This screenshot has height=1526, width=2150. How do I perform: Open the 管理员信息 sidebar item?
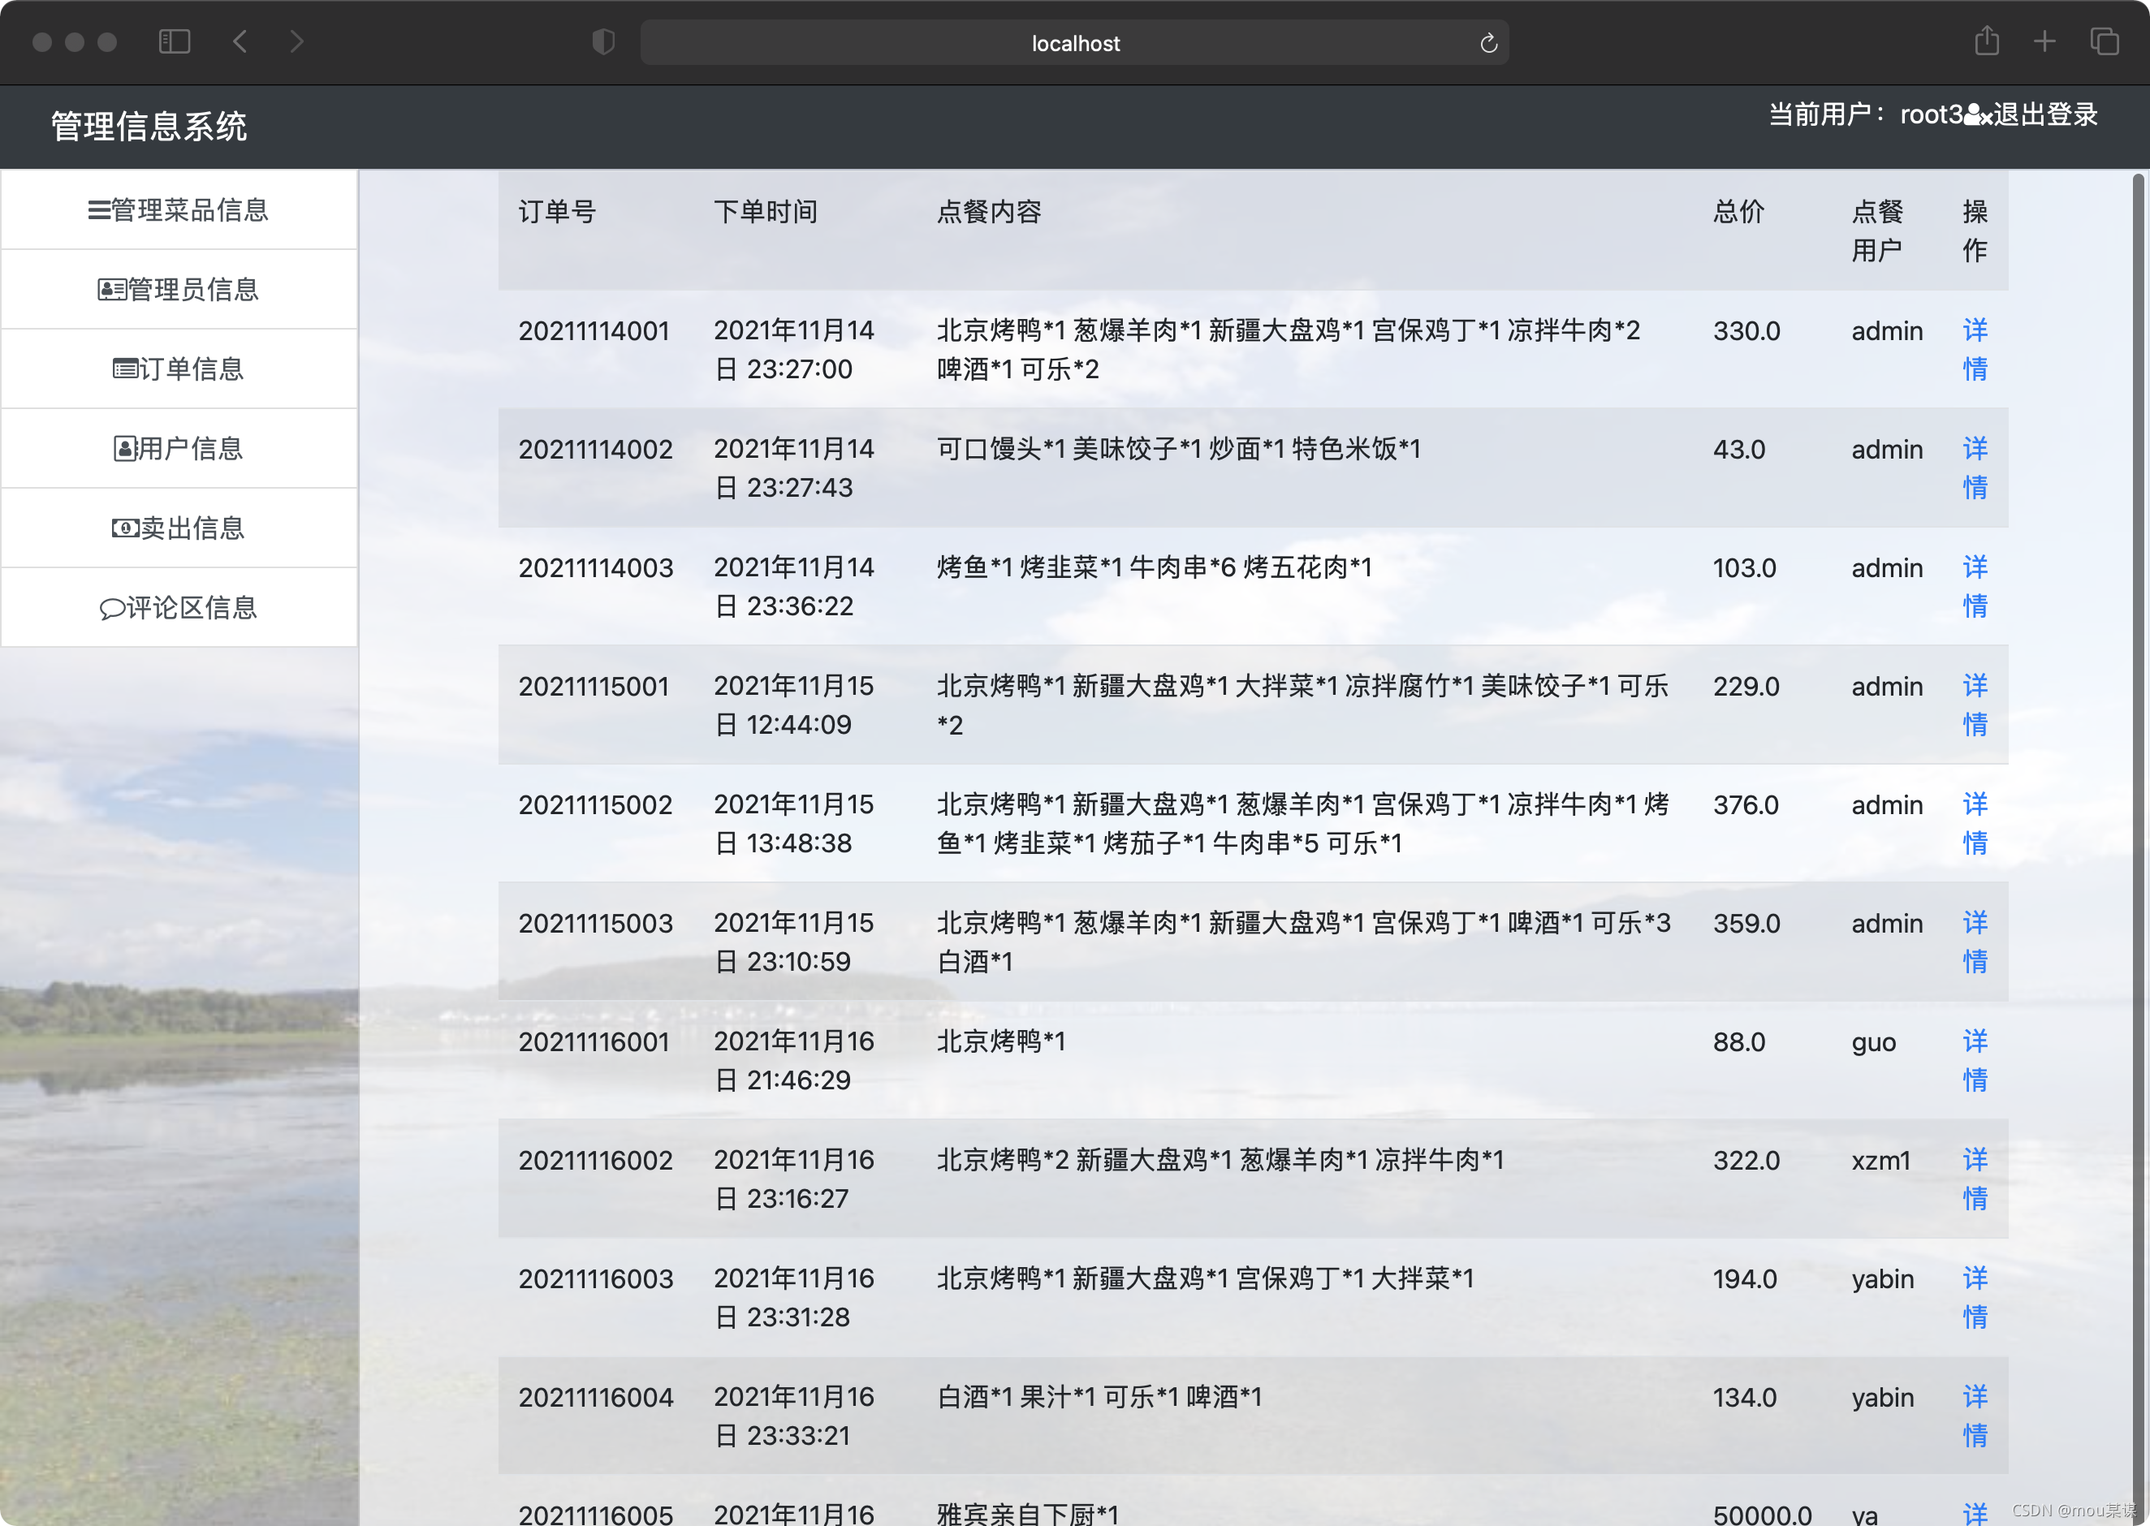[179, 290]
